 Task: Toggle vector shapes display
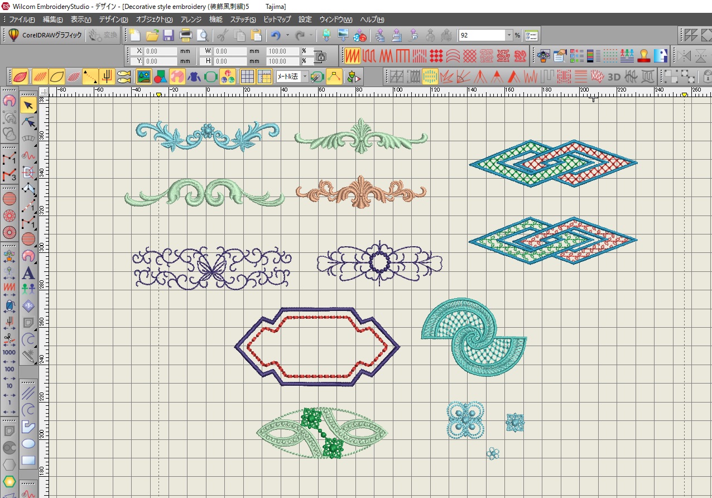(x=161, y=76)
